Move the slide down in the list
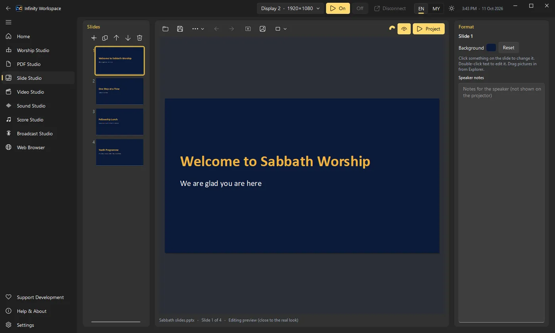The height and width of the screenshot is (333, 555). tap(128, 38)
